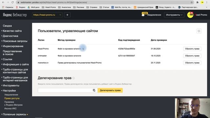
Task: Open the Сервисы apps shortcut
Action: pyautogui.click(x=8, y=7)
